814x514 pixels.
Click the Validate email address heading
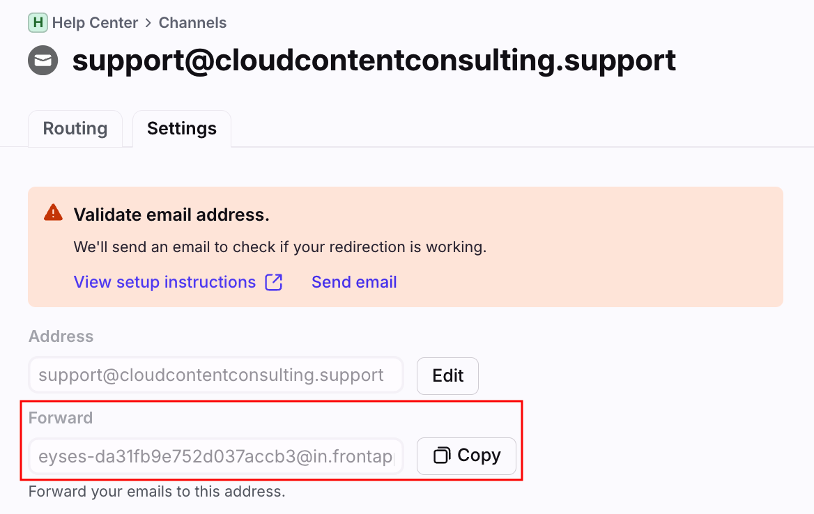point(172,215)
